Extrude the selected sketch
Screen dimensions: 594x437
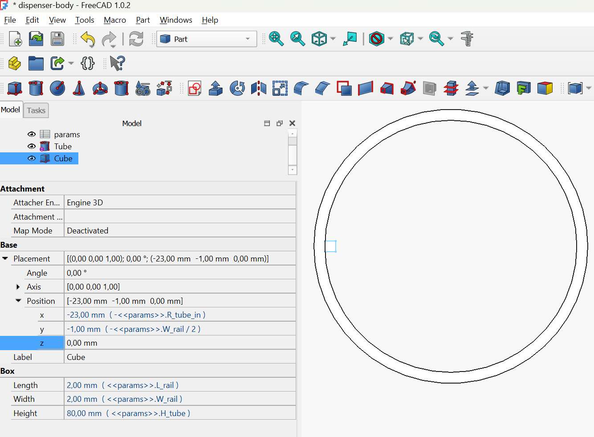pos(216,88)
